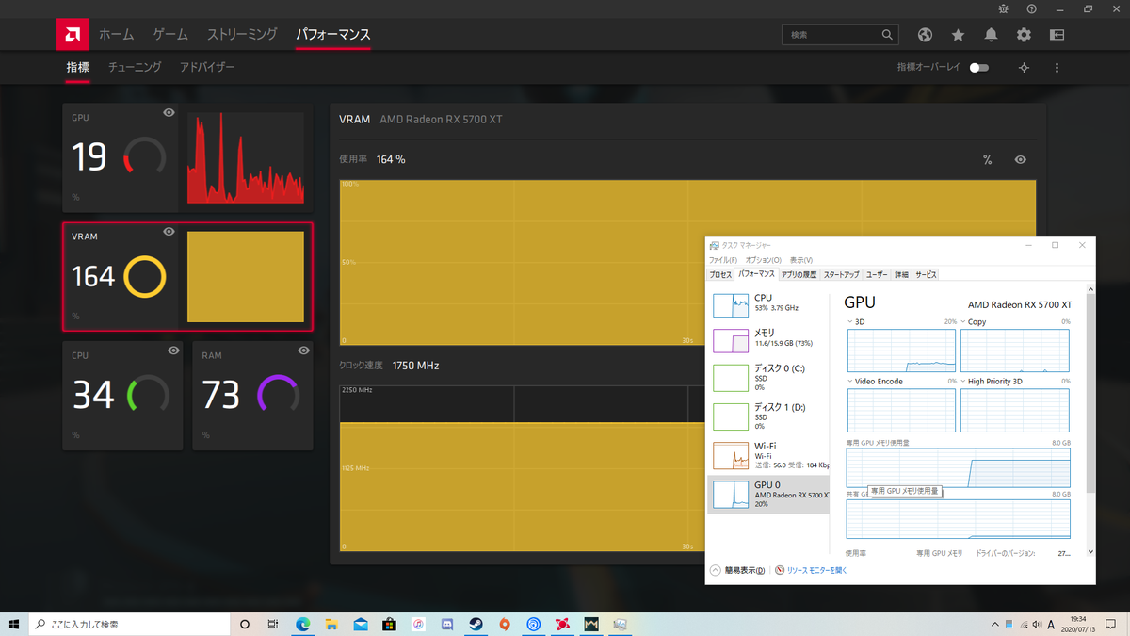Image resolution: width=1130 pixels, height=636 pixels.
Task: Switch to サービス tab in Task Manager
Action: tap(926, 274)
